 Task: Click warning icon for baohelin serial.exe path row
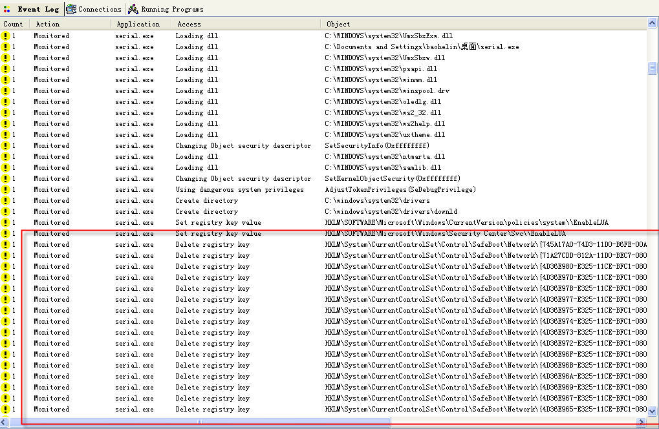(x=5, y=47)
